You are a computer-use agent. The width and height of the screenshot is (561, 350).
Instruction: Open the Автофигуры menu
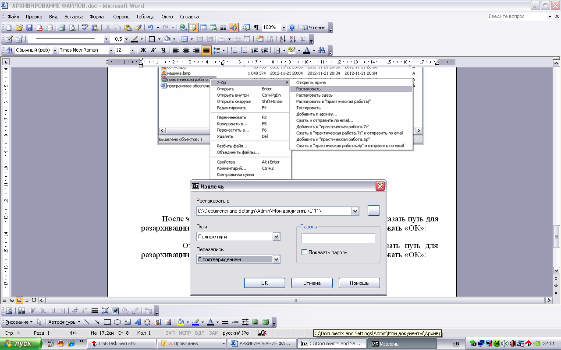[x=64, y=322]
